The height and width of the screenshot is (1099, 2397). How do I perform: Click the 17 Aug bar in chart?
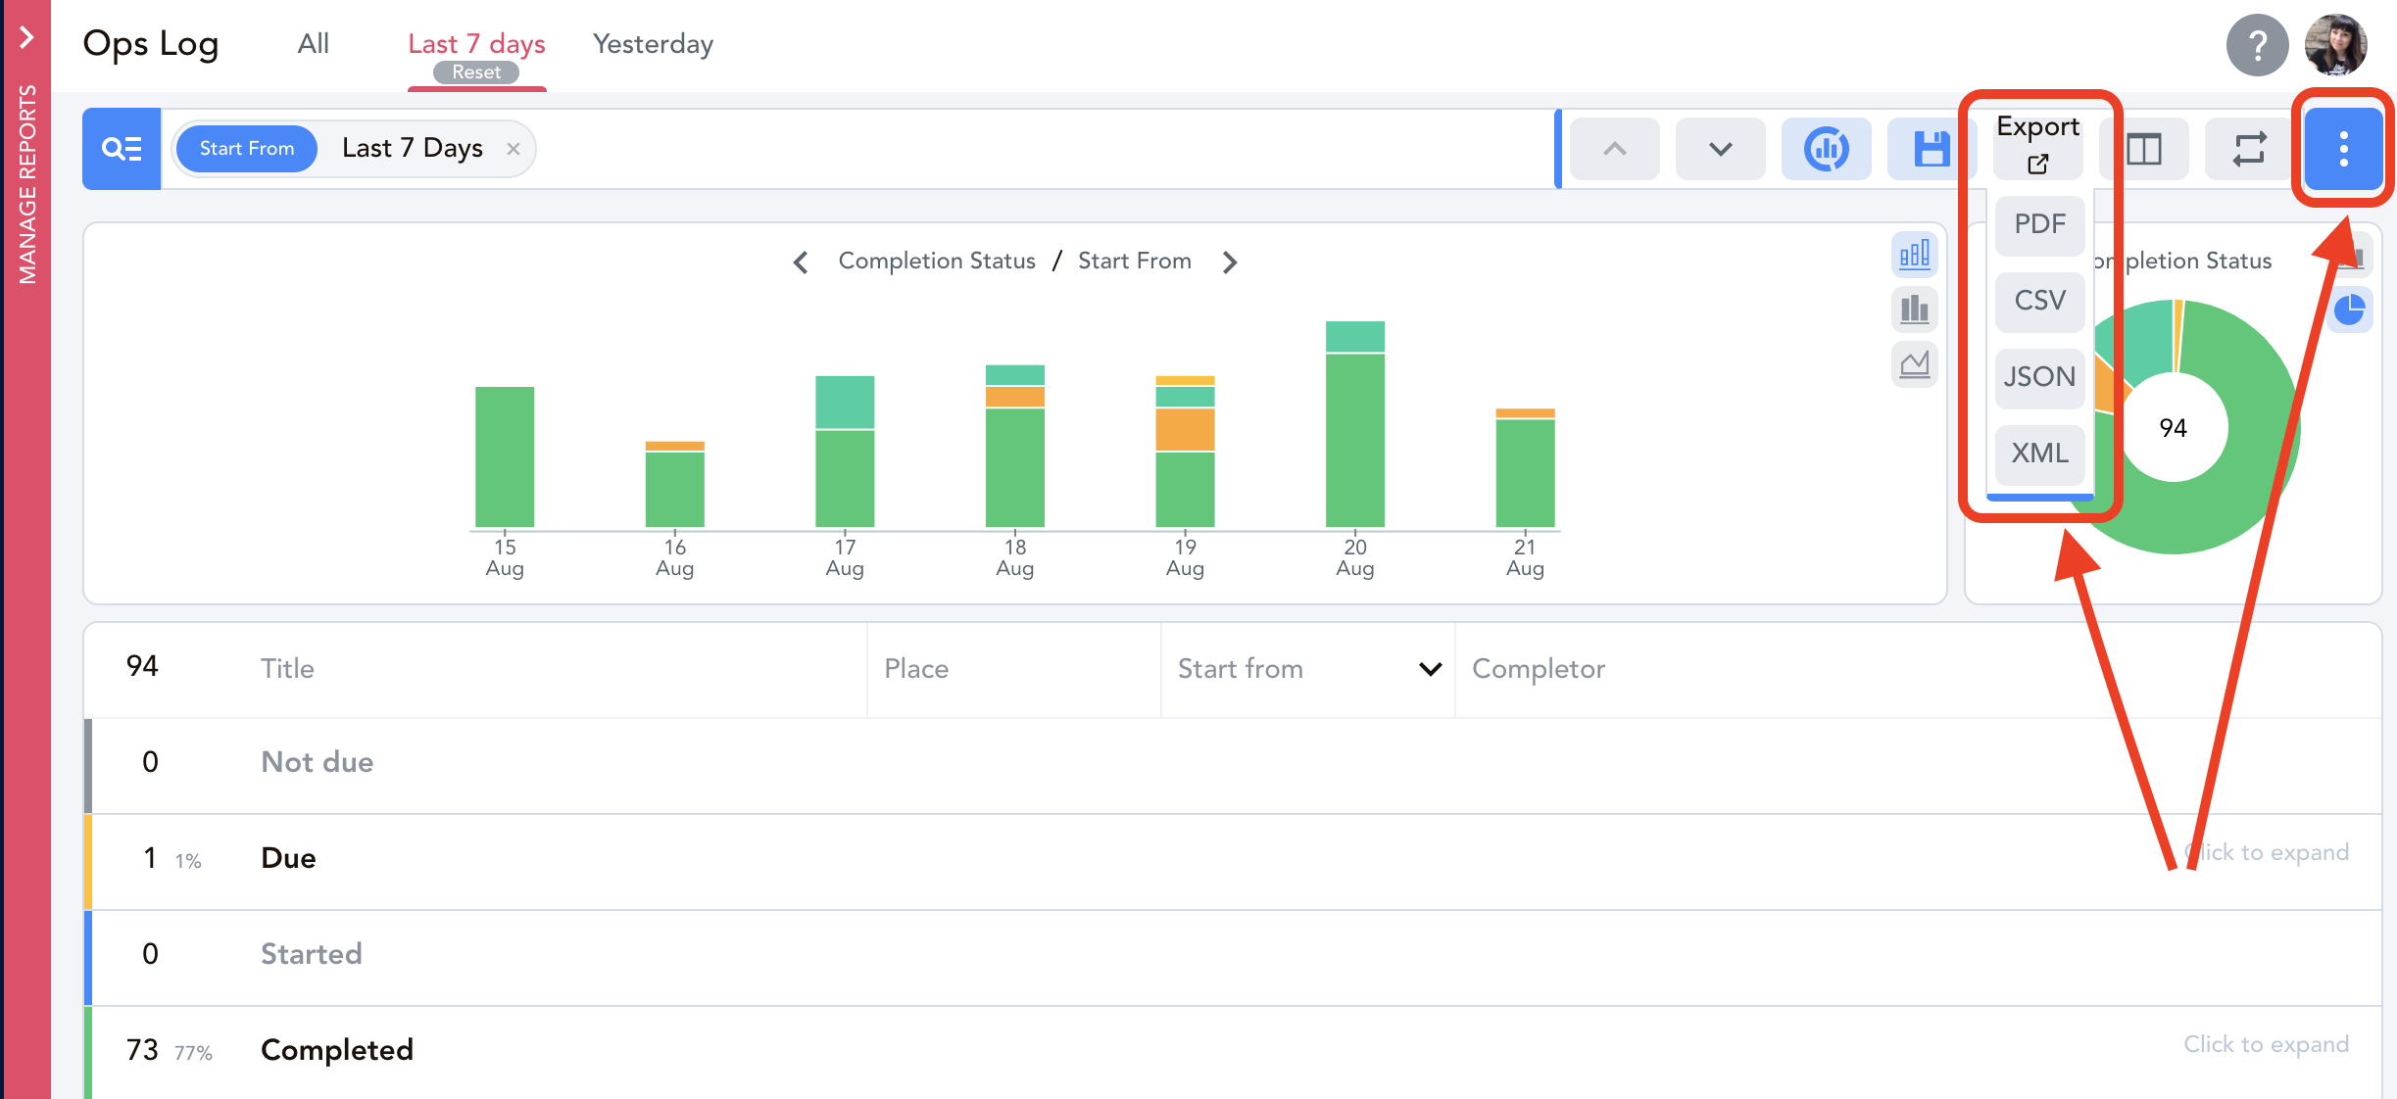pos(845,452)
